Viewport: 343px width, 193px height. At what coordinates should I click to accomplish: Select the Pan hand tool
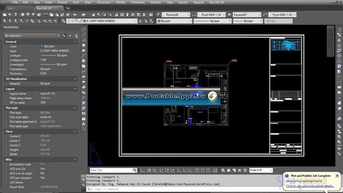point(93,14)
